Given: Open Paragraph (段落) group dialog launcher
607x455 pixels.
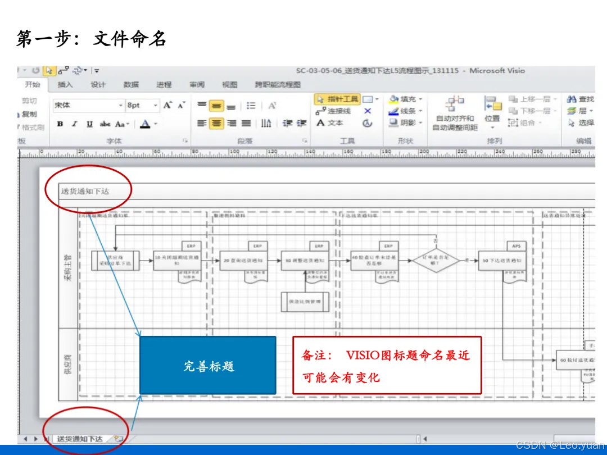Looking at the screenshot, I should tap(305, 141).
